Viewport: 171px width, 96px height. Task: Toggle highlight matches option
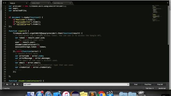(21, 84)
